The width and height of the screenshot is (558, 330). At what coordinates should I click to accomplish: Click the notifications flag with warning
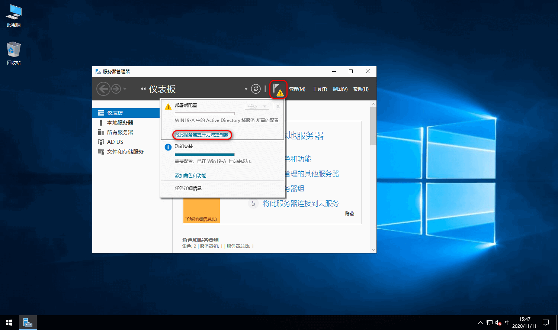click(x=278, y=90)
